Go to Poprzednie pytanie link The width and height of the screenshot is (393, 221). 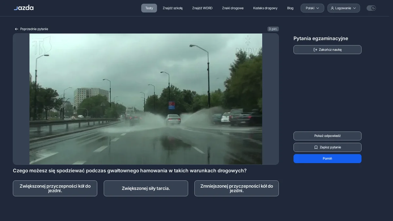[x=31, y=29]
